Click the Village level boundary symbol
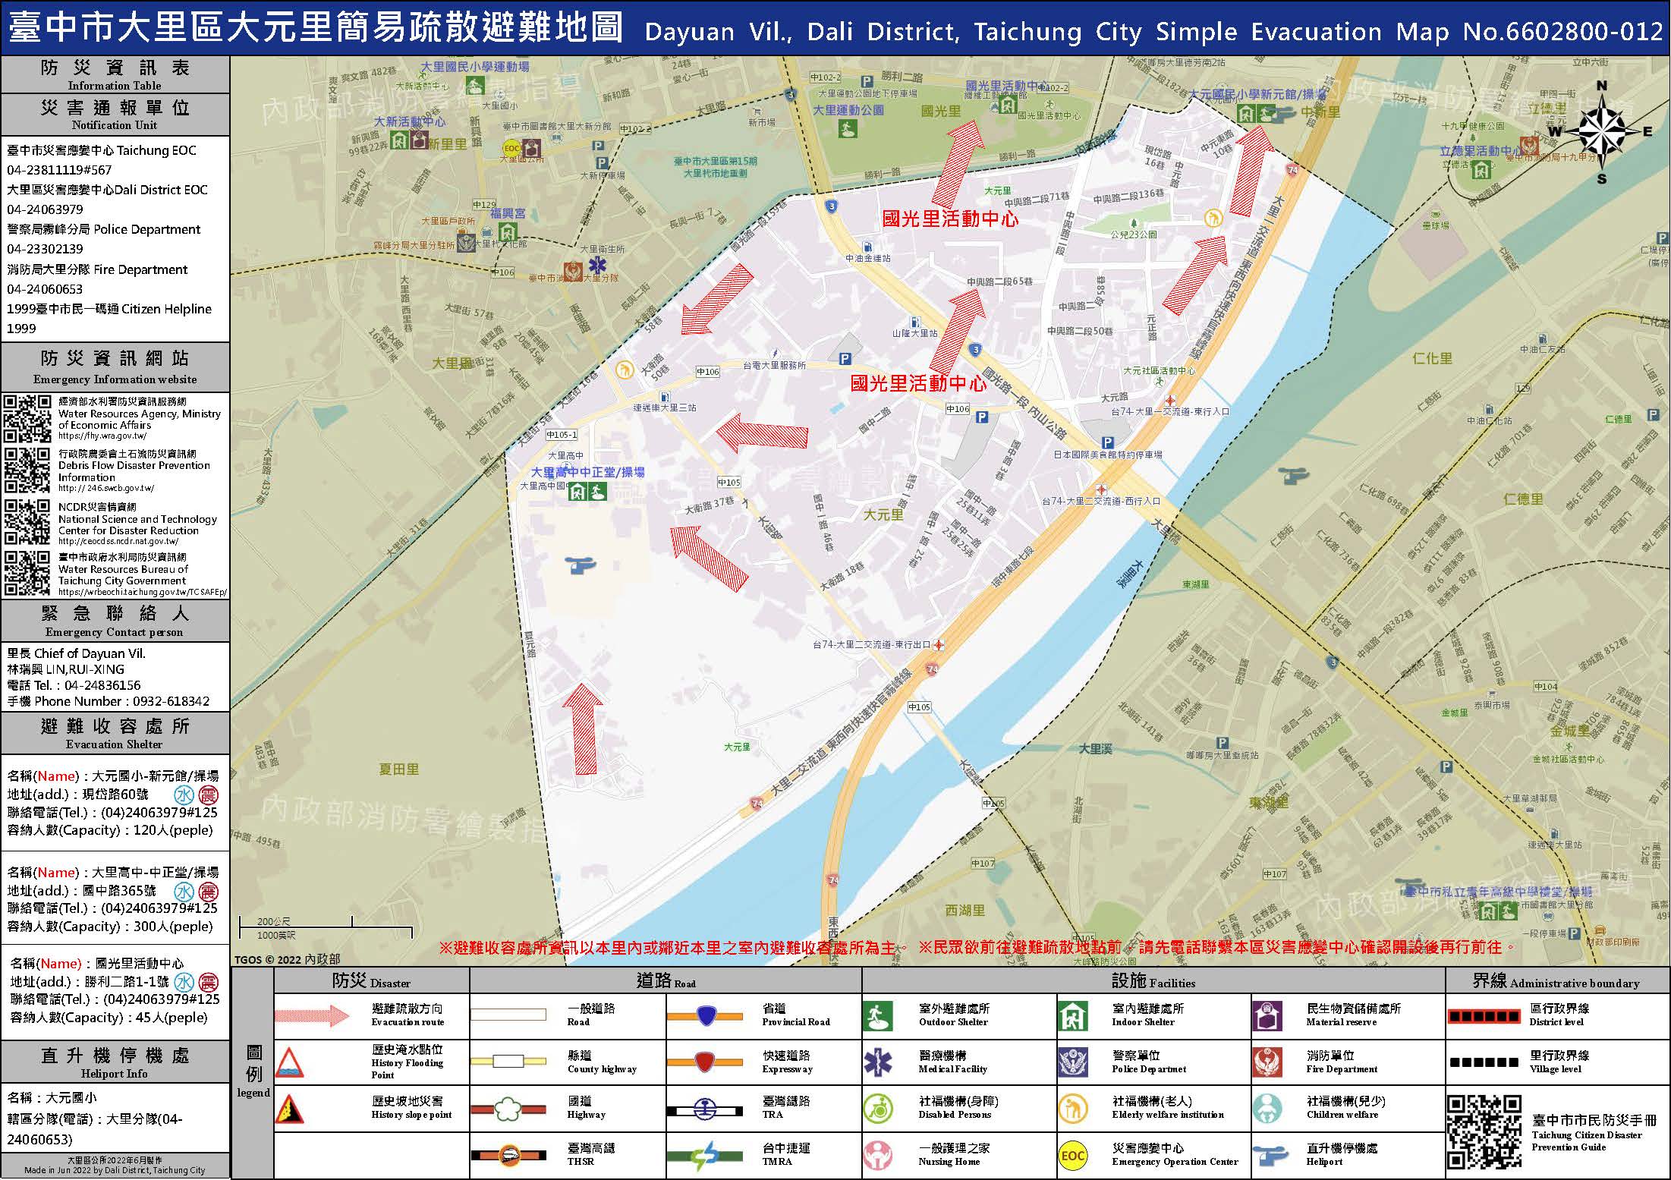 (1484, 1062)
